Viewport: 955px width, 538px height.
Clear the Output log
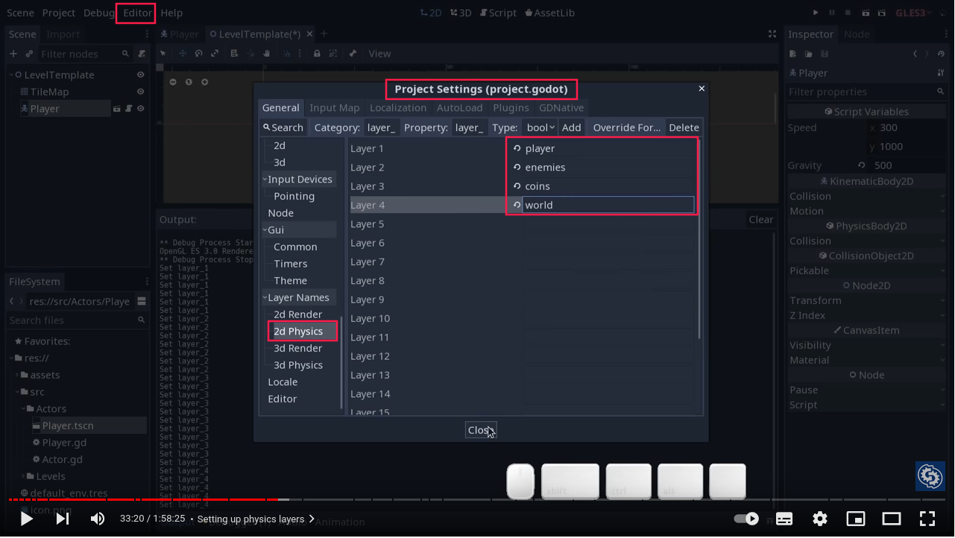point(761,219)
